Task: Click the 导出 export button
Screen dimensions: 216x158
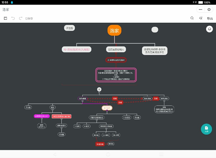Action: (x=210, y=18)
